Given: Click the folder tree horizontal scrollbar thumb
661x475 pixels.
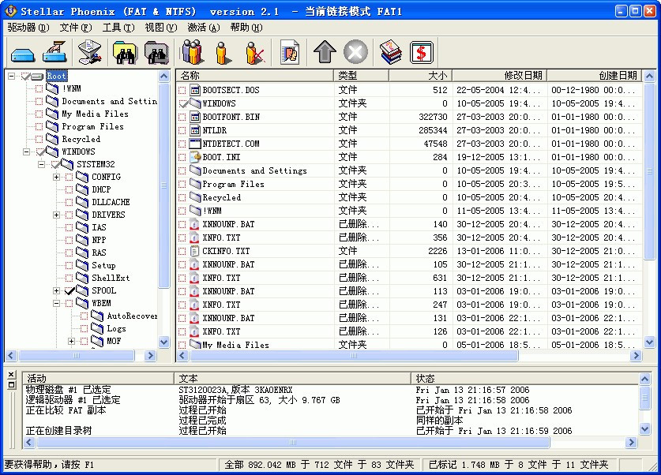Looking at the screenshot, I should pyautogui.click(x=77, y=356).
